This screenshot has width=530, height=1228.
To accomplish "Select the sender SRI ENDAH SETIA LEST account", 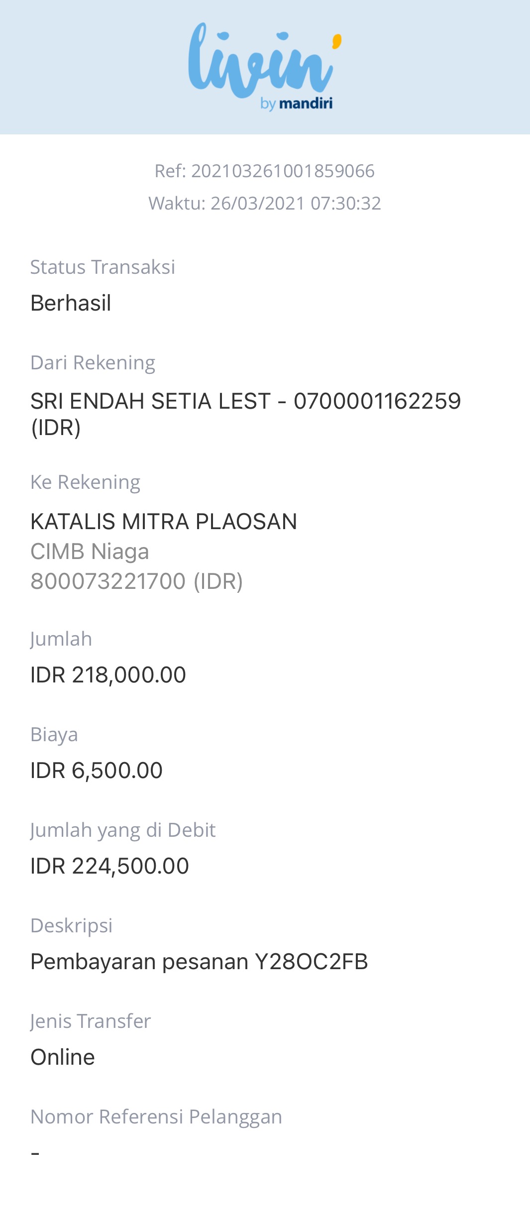I will (246, 414).
